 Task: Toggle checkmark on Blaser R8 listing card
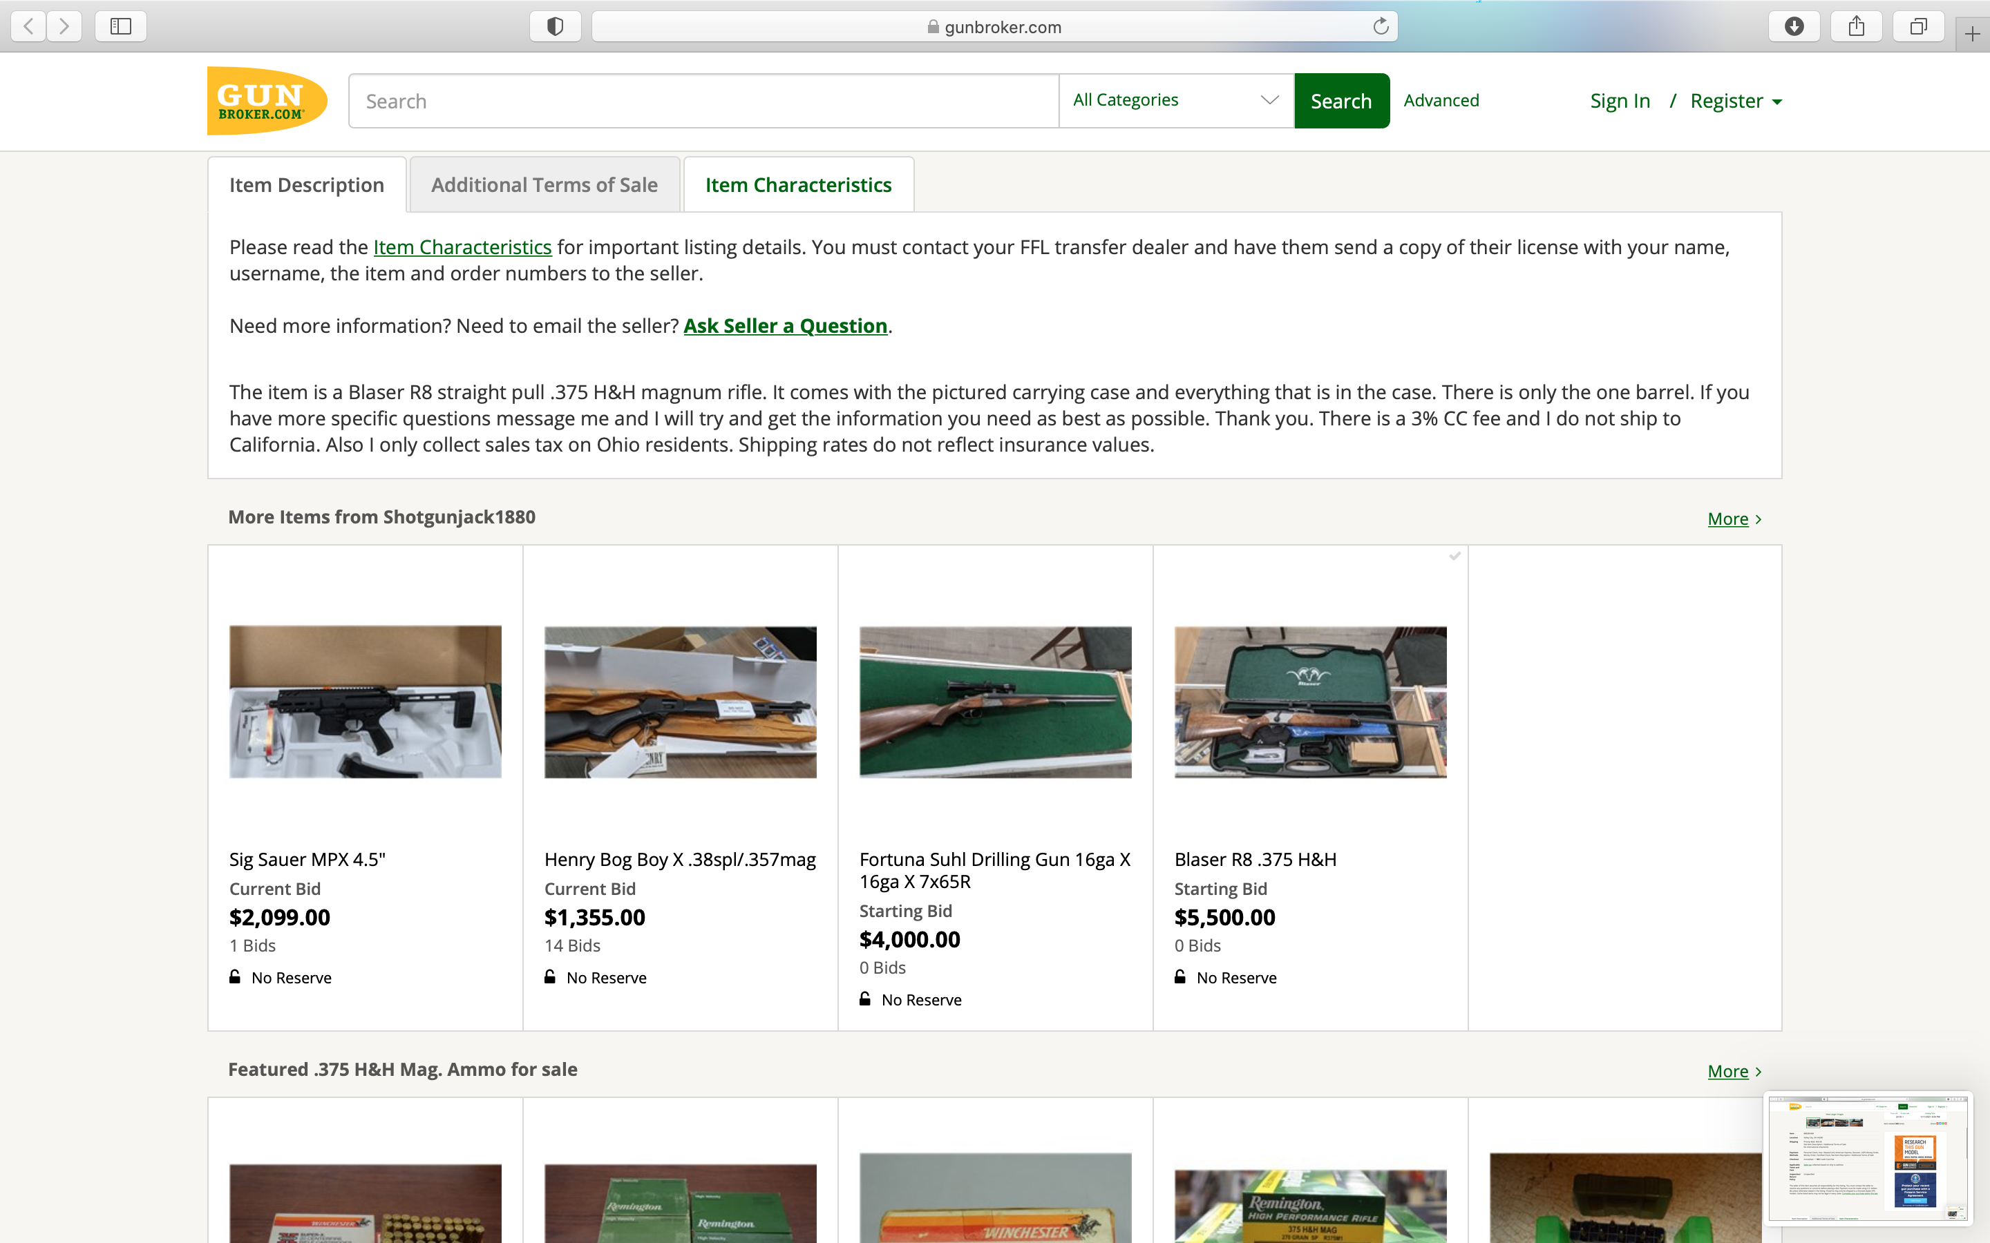(1454, 557)
